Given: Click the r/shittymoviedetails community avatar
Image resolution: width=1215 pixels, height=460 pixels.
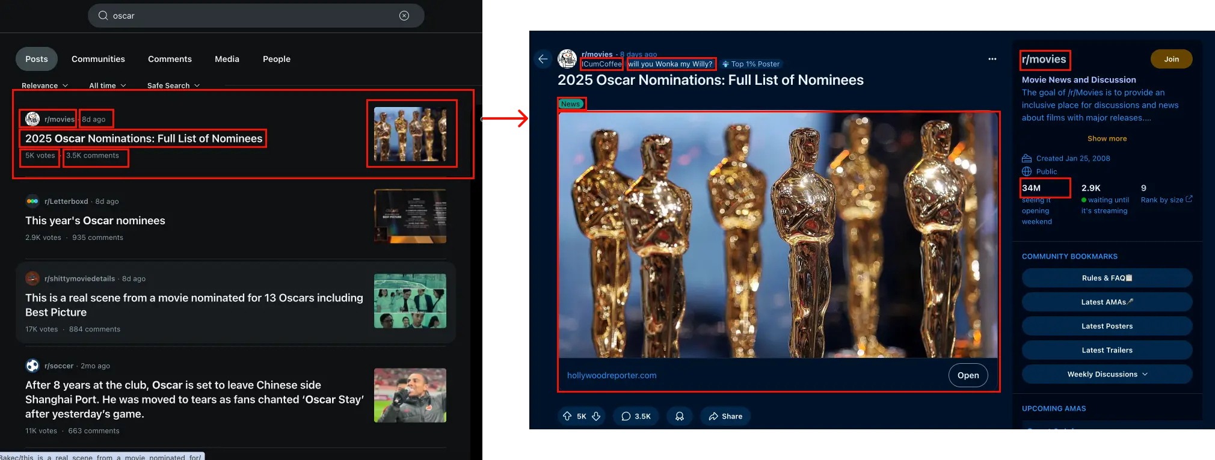Looking at the screenshot, I should (32, 278).
